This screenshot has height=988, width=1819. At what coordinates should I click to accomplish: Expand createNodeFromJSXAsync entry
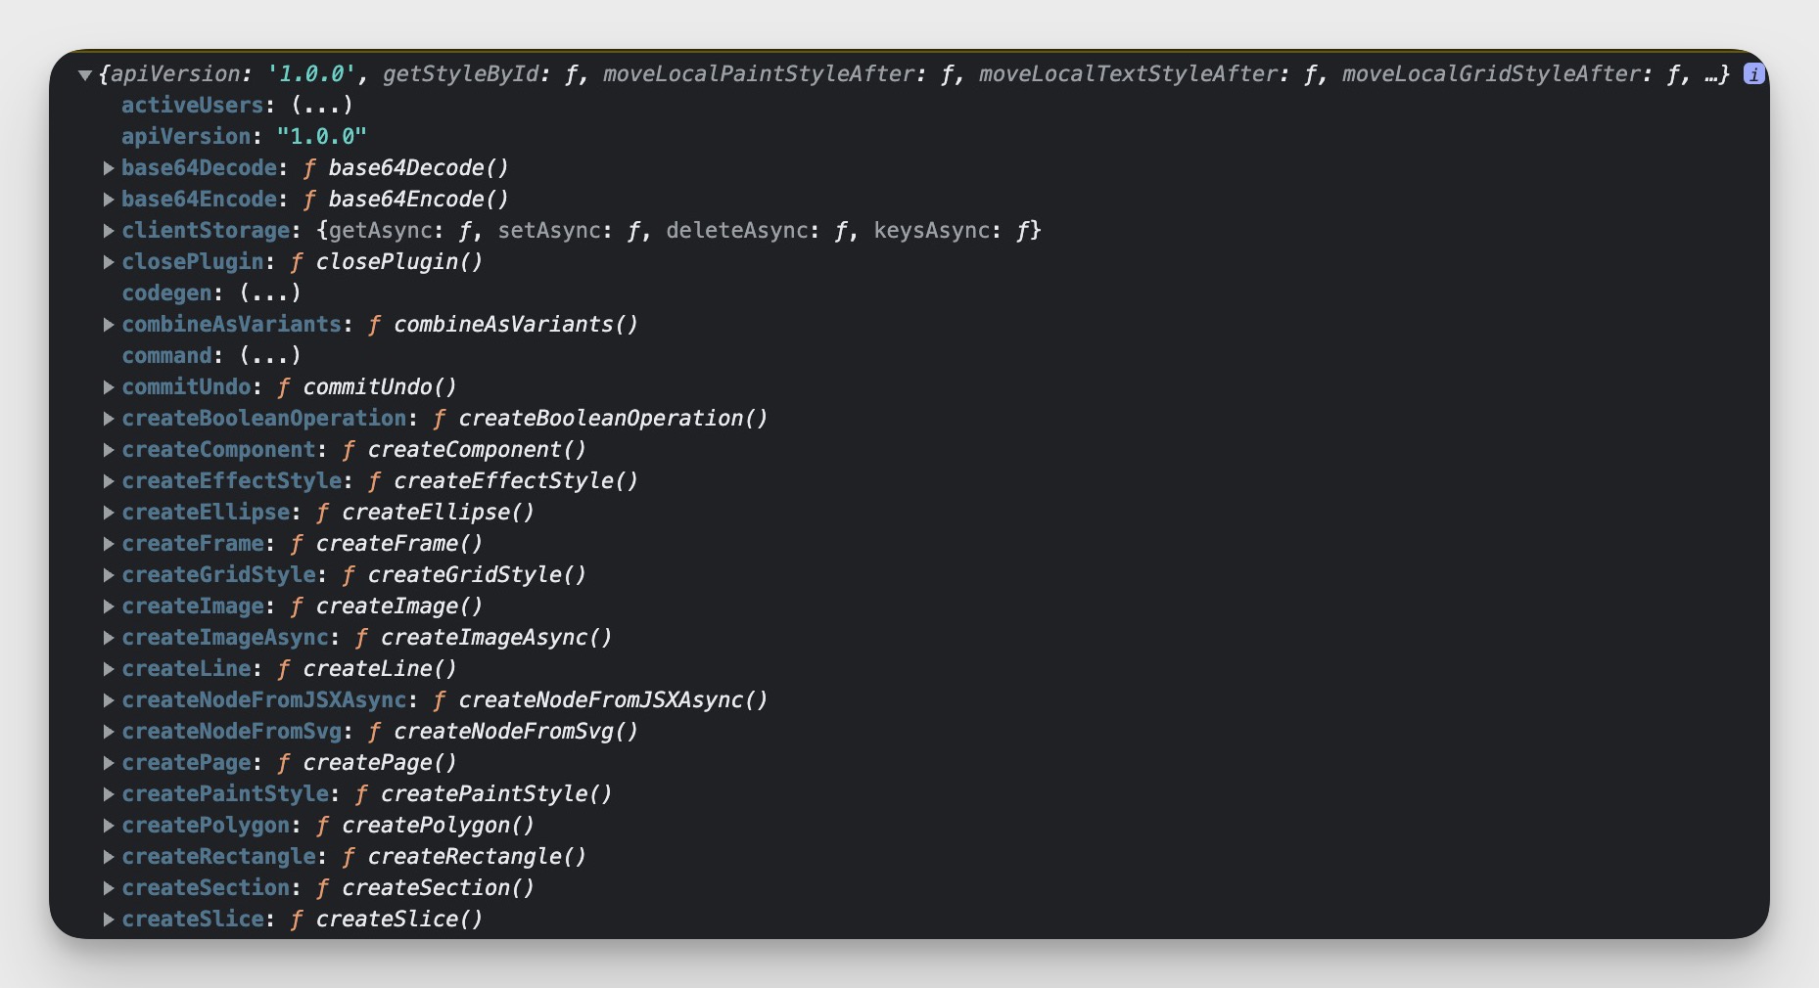[x=109, y=700]
